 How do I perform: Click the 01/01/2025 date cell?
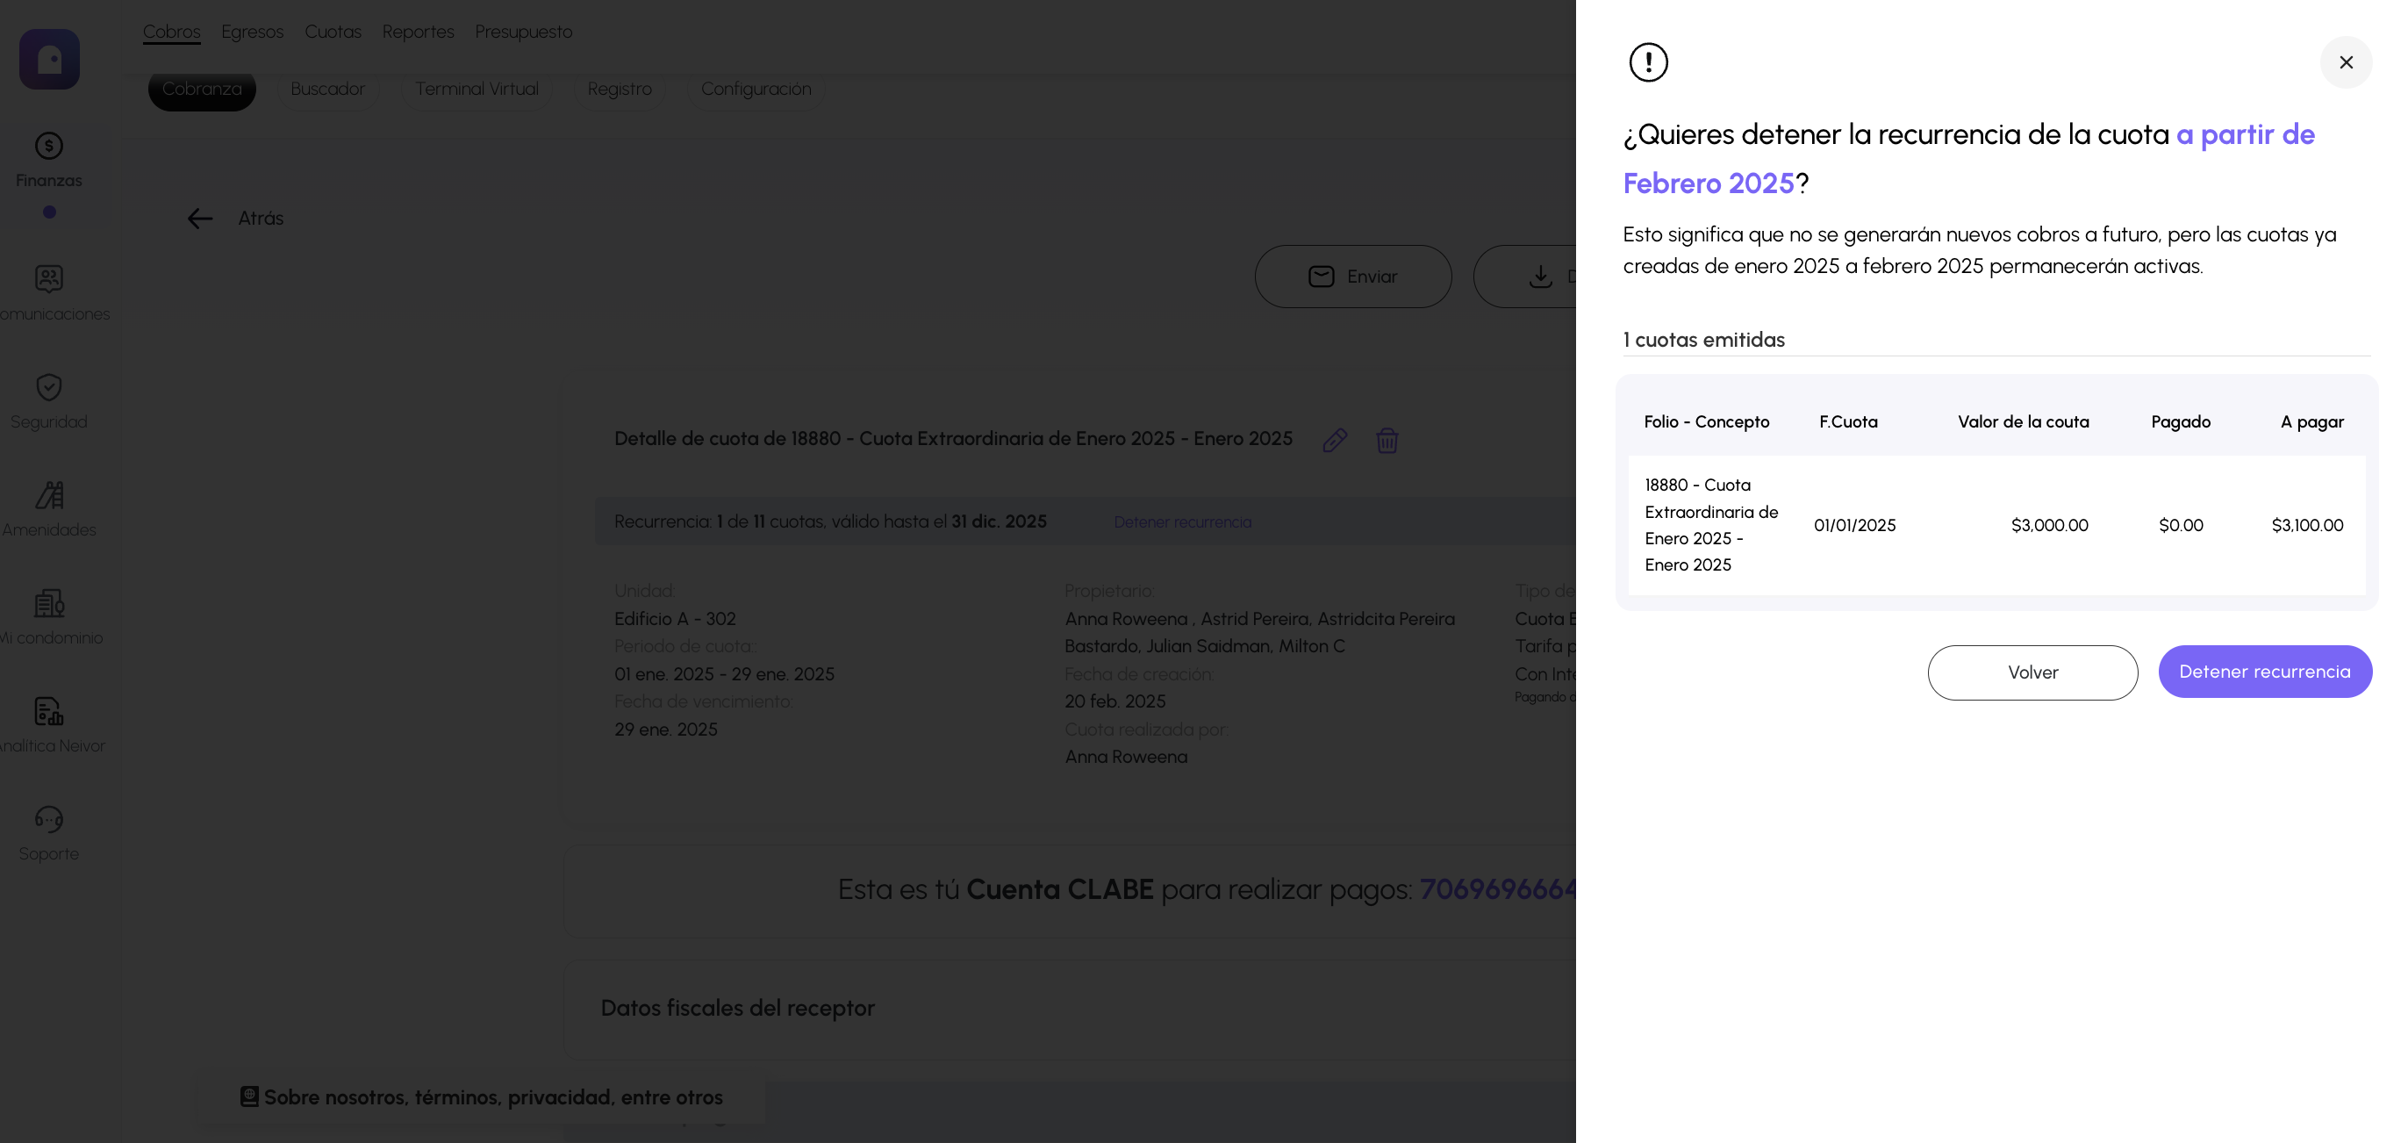[1854, 526]
